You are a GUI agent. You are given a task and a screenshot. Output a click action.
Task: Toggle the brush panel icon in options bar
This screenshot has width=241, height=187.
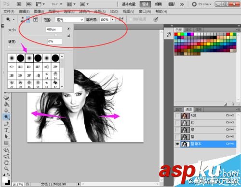point(36,20)
